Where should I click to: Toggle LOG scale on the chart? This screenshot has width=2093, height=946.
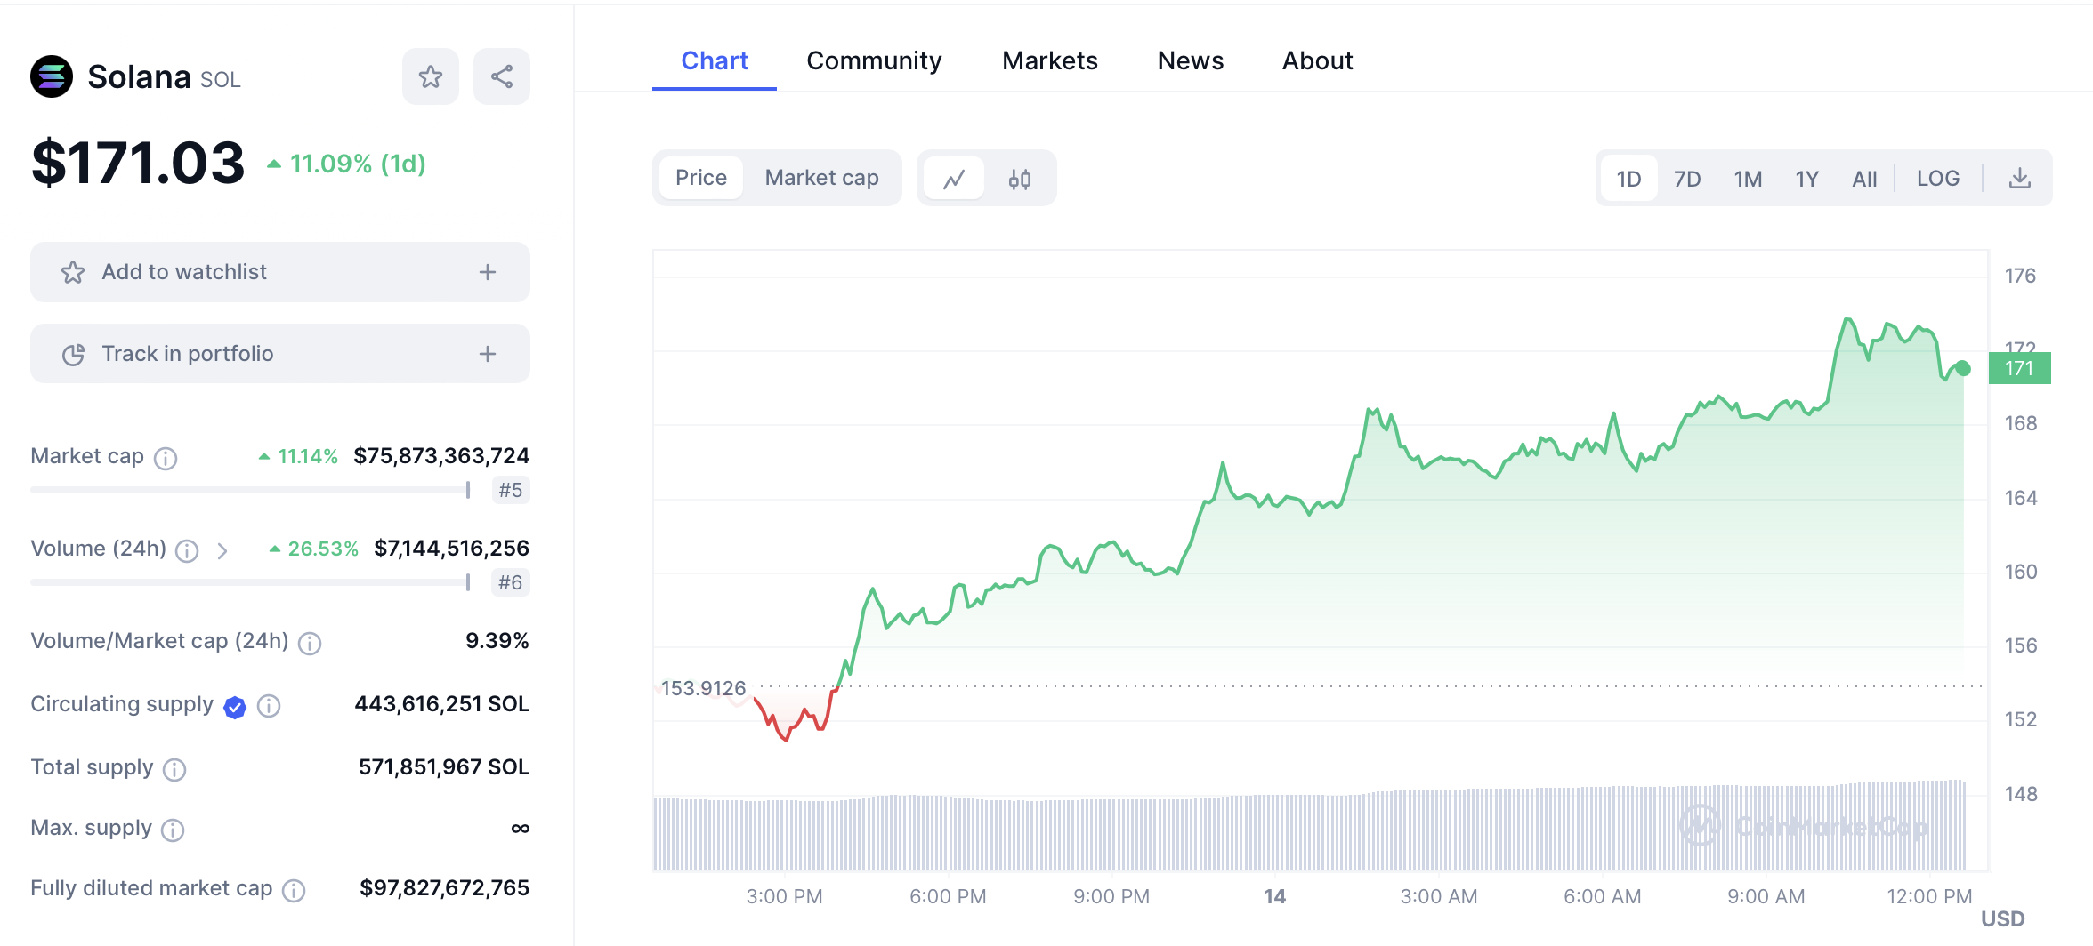pyautogui.click(x=1937, y=179)
